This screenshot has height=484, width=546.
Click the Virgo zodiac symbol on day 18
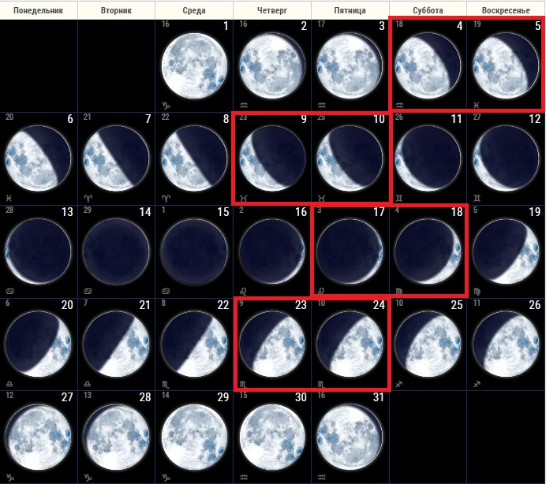tap(399, 291)
